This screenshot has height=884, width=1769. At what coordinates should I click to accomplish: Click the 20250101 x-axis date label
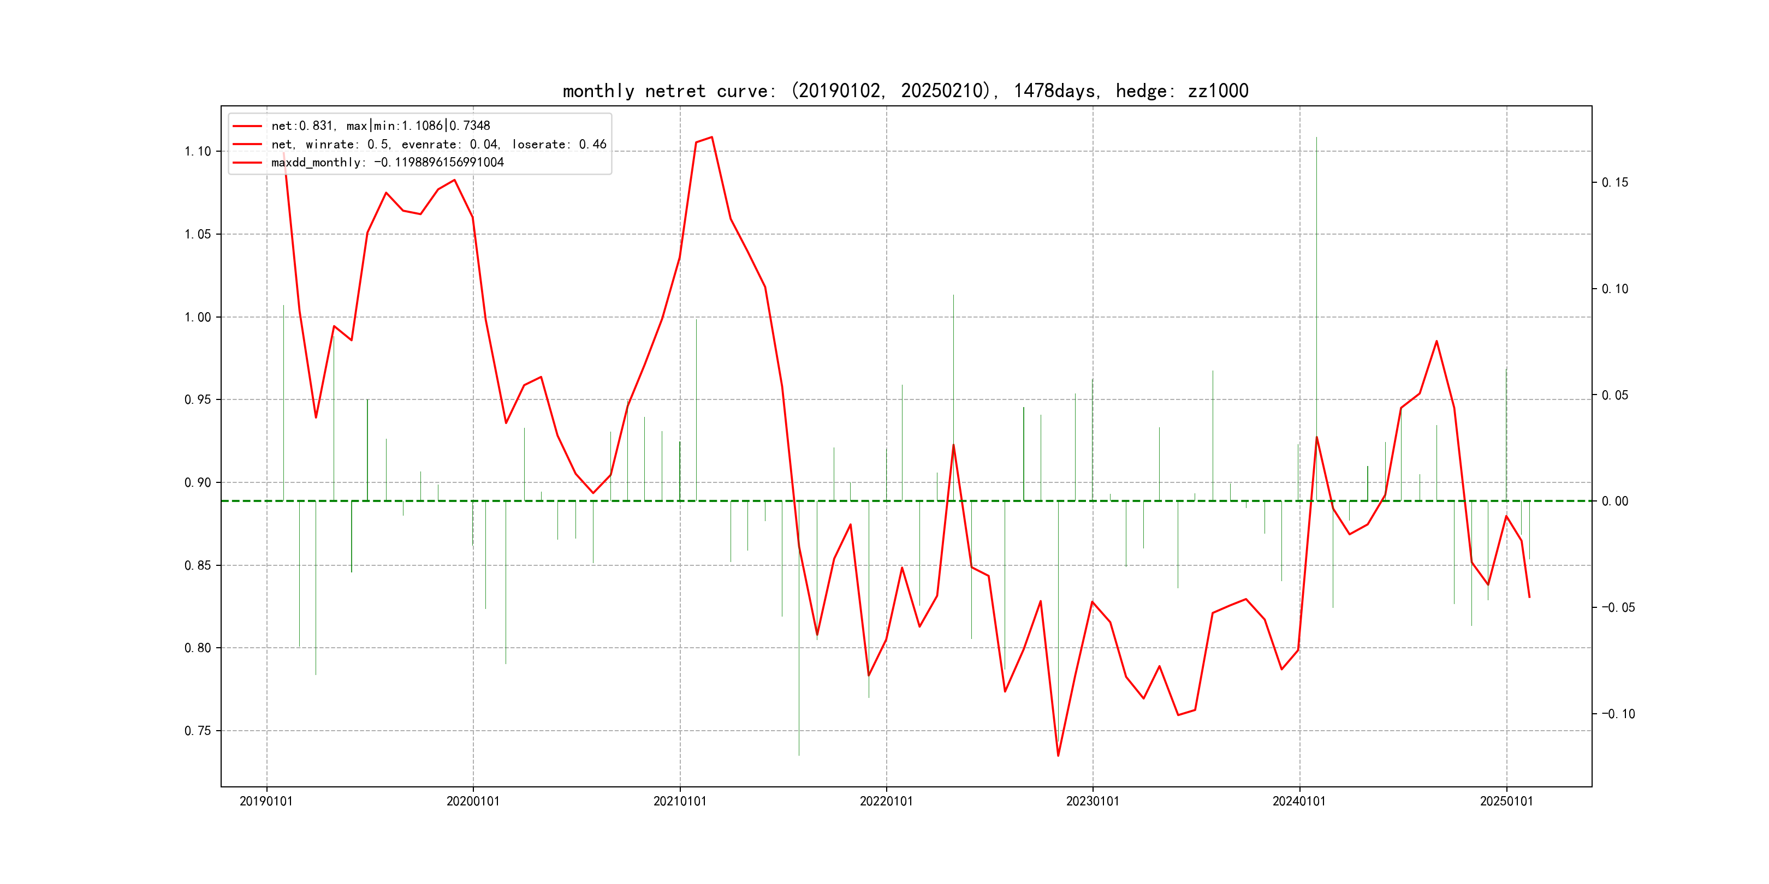[x=1507, y=802]
